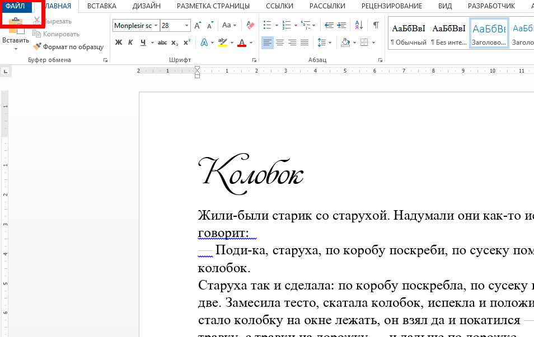Click the red font color button
This screenshot has width=534, height=337.
coord(242,42)
